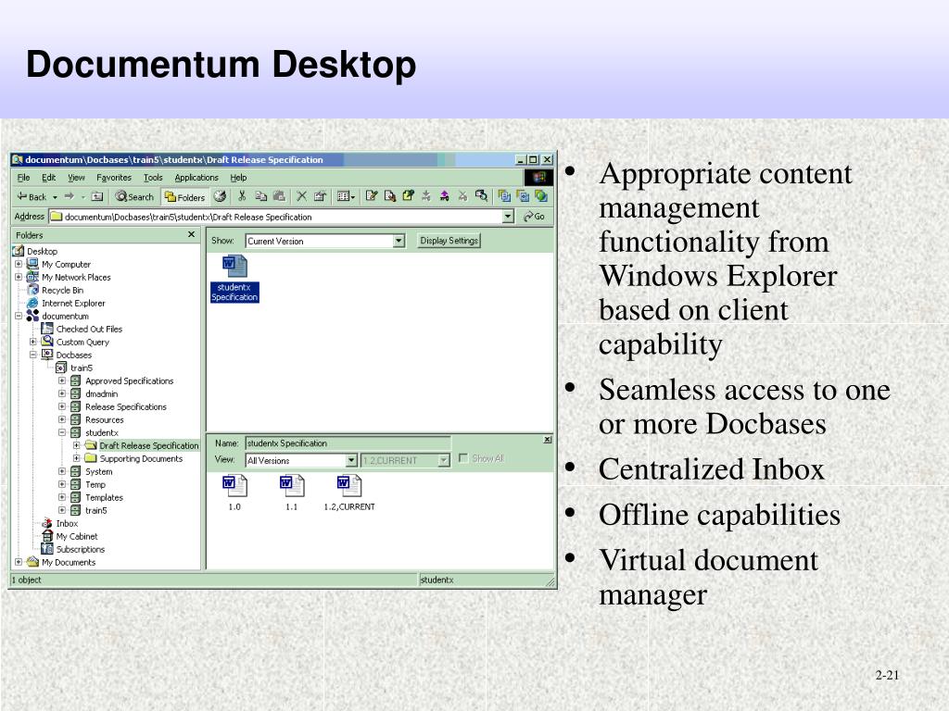Enable the Show All checkbox
This screenshot has height=711, width=949.
pyautogui.click(x=463, y=458)
